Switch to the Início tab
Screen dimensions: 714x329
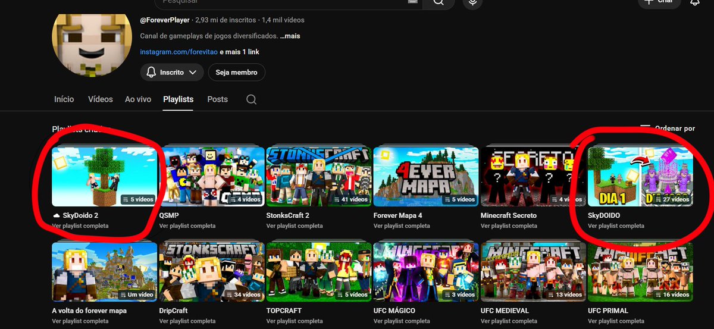64,99
